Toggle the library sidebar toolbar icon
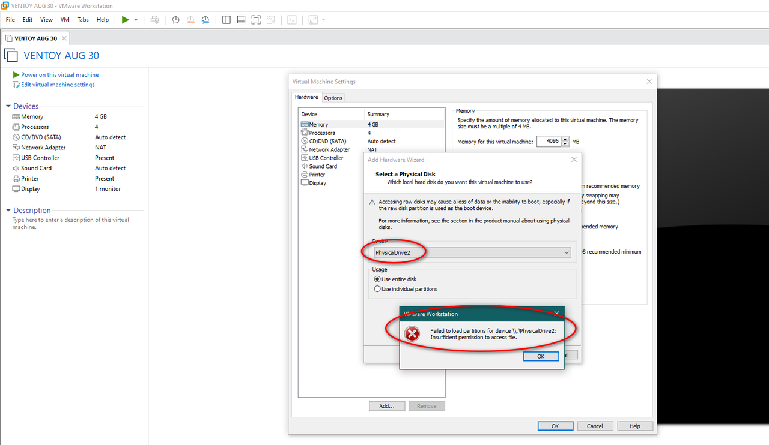This screenshot has height=445, width=769. pos(226,20)
